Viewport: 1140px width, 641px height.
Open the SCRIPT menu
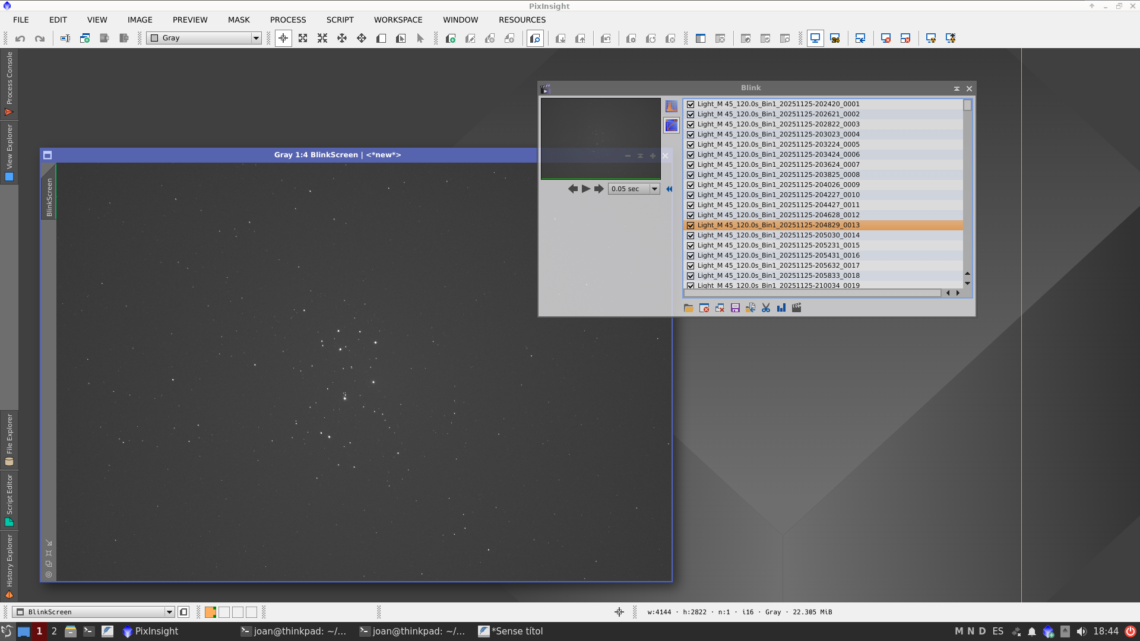340,20
